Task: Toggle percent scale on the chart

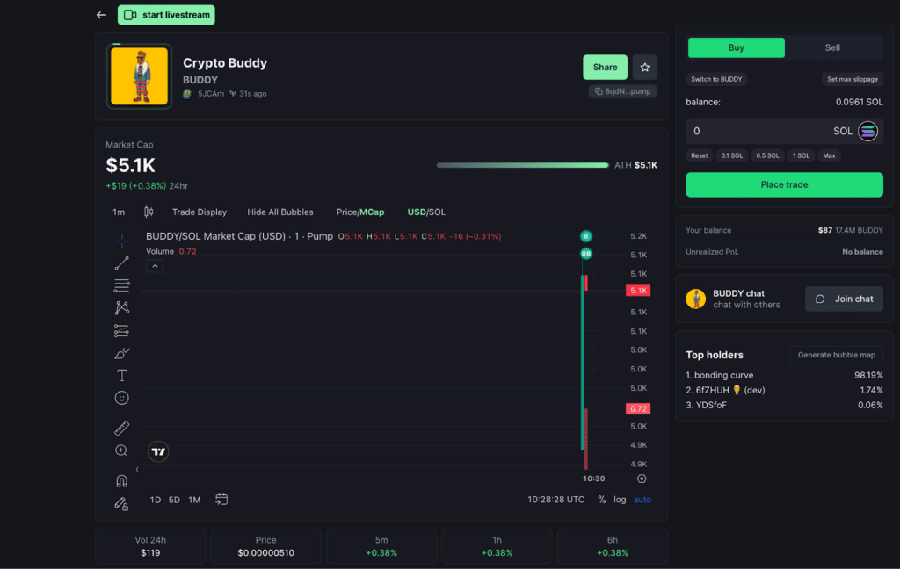Action: pos(601,500)
